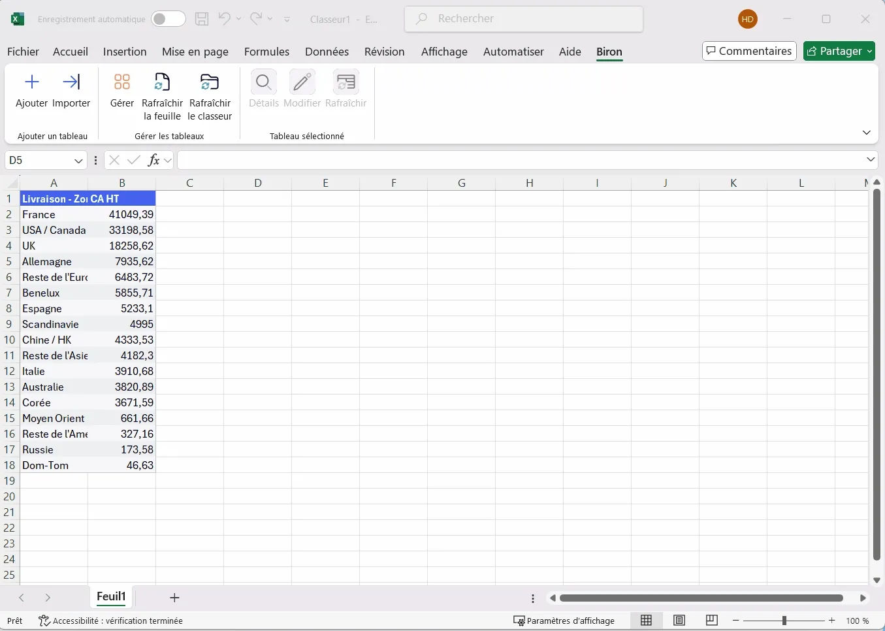The image size is (885, 631).
Task: Select cell with value 41049,39
Action: click(x=122, y=214)
